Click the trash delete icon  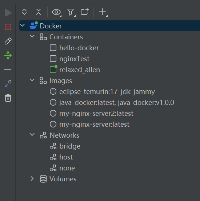[8, 98]
